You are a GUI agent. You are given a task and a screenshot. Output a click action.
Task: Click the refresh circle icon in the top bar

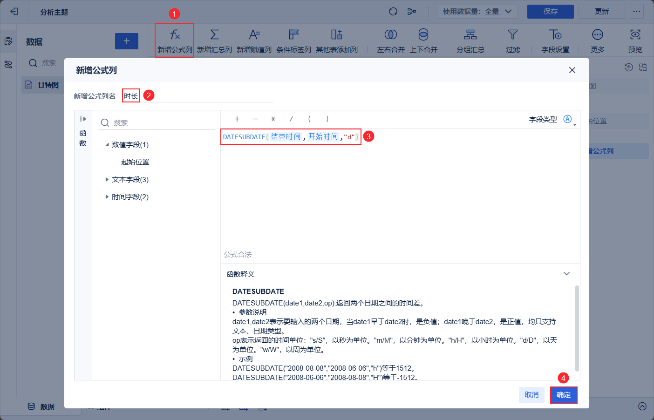coord(393,12)
